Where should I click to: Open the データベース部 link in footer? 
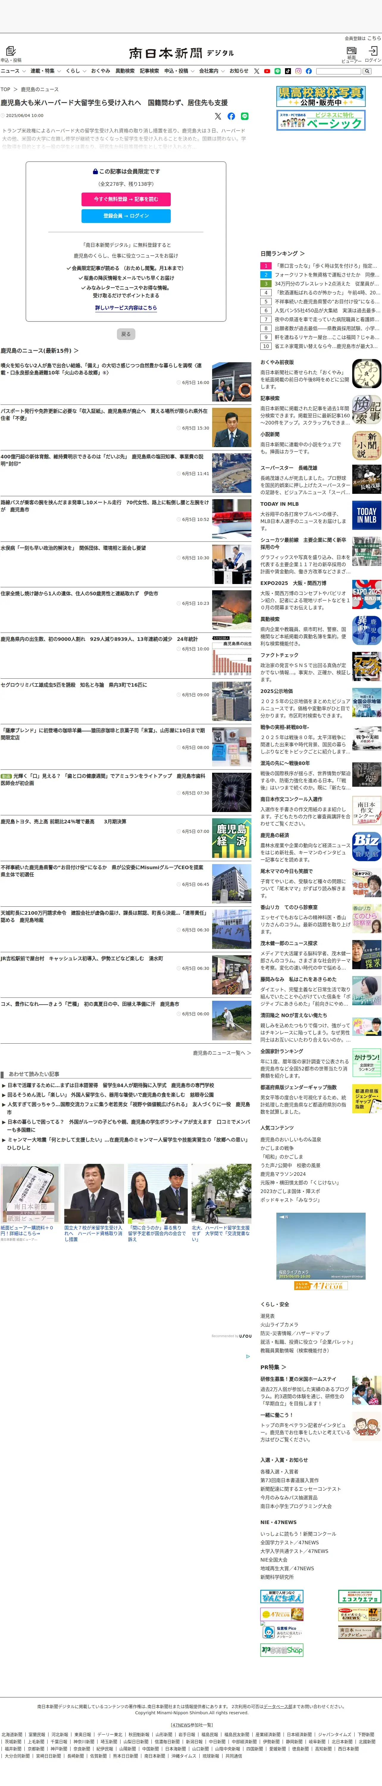278,1706
